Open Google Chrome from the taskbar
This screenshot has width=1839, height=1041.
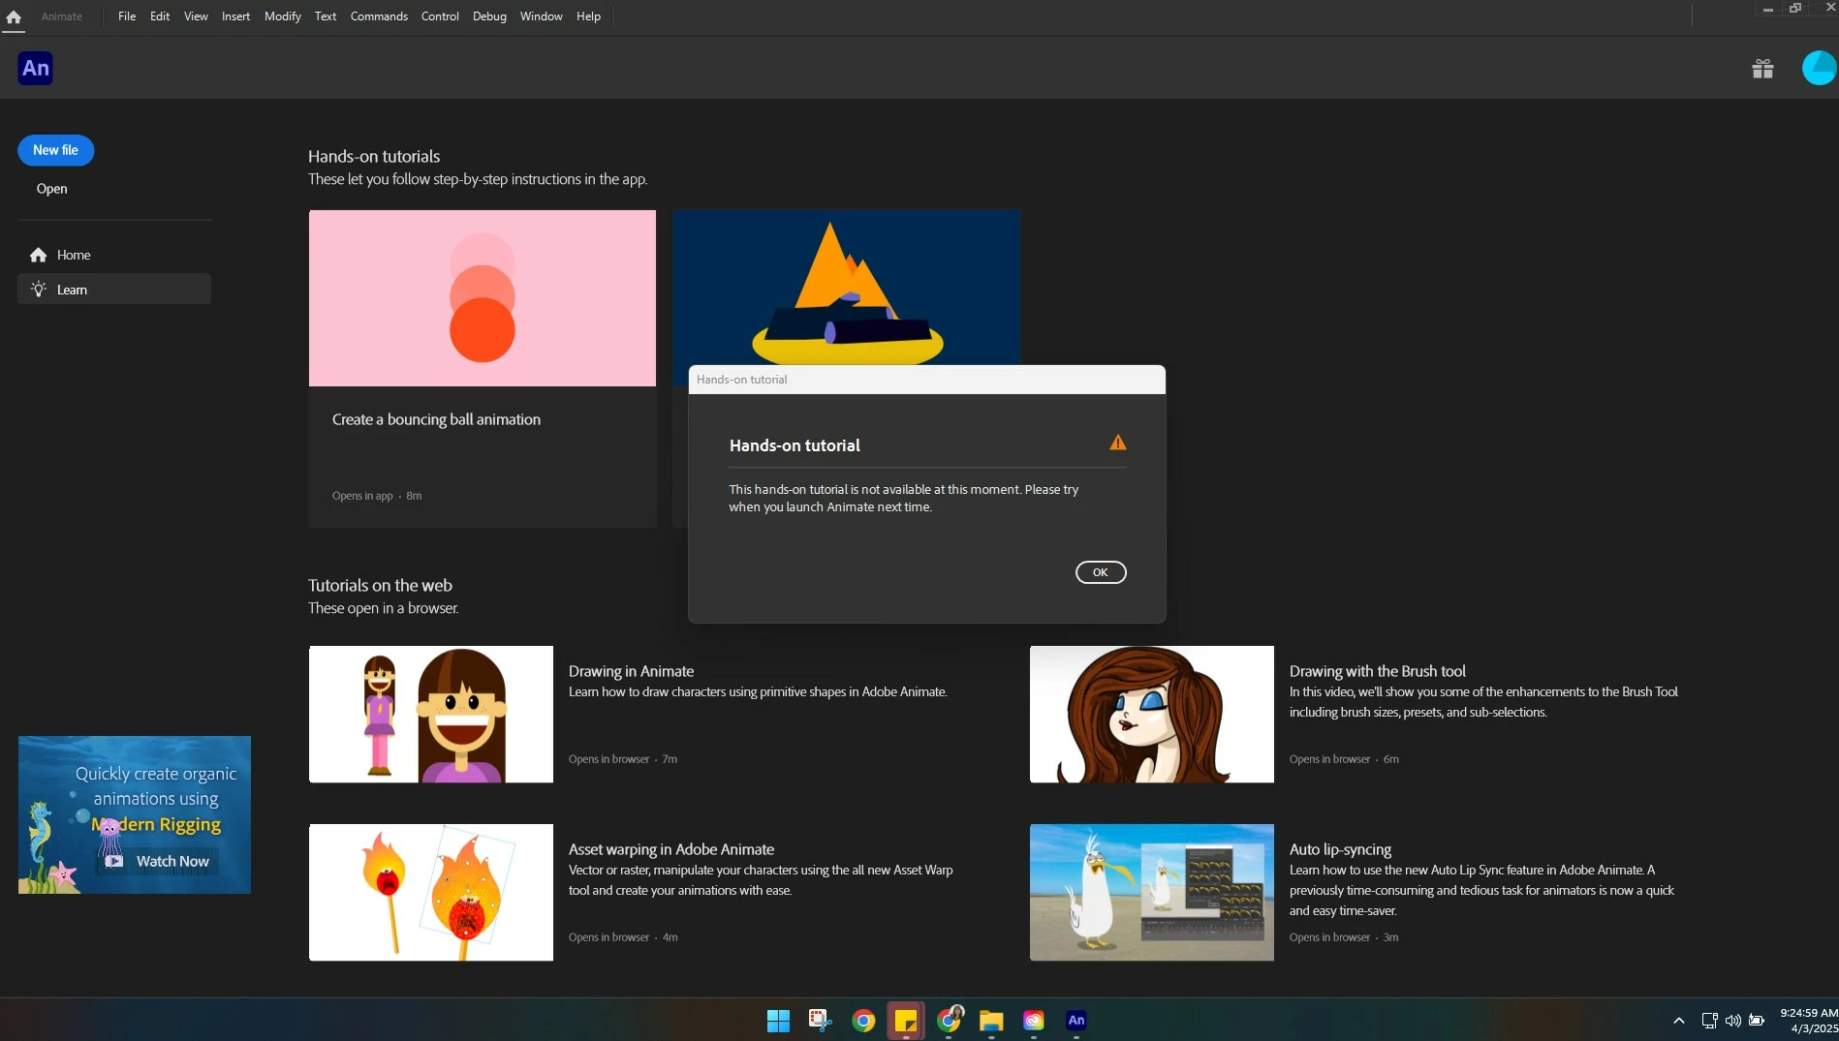tap(863, 1021)
